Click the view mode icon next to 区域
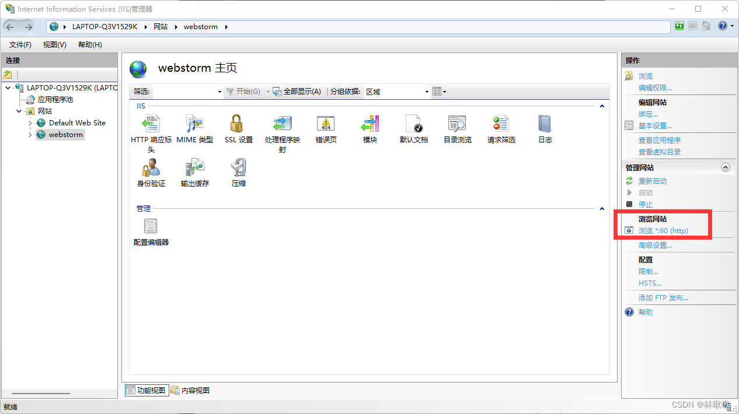This screenshot has width=739, height=414. point(437,92)
